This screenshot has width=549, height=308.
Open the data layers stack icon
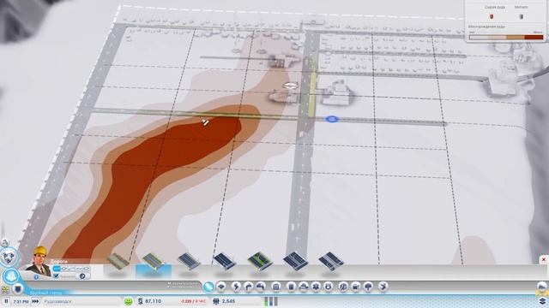(542, 301)
